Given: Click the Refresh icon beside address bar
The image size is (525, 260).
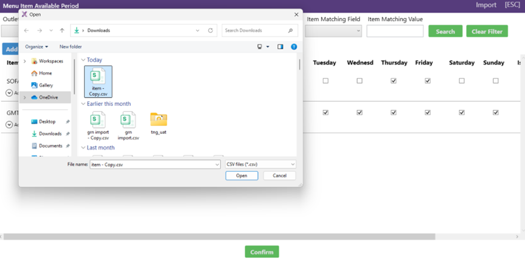Looking at the screenshot, I should [x=210, y=30].
